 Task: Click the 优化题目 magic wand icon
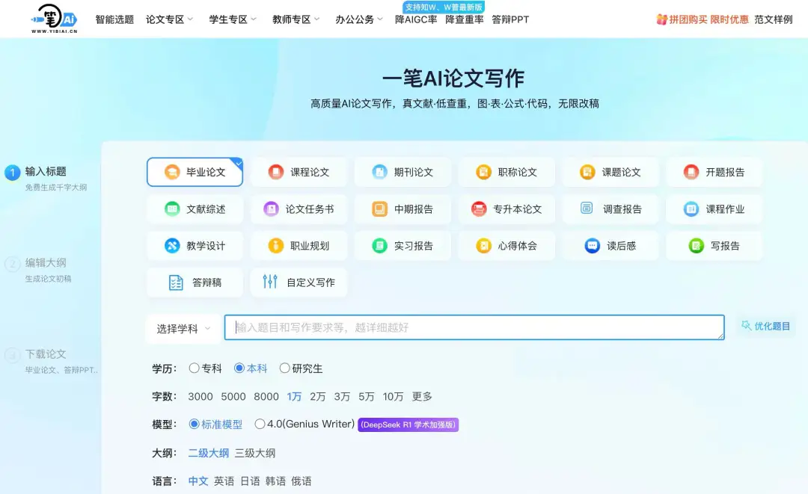point(746,325)
